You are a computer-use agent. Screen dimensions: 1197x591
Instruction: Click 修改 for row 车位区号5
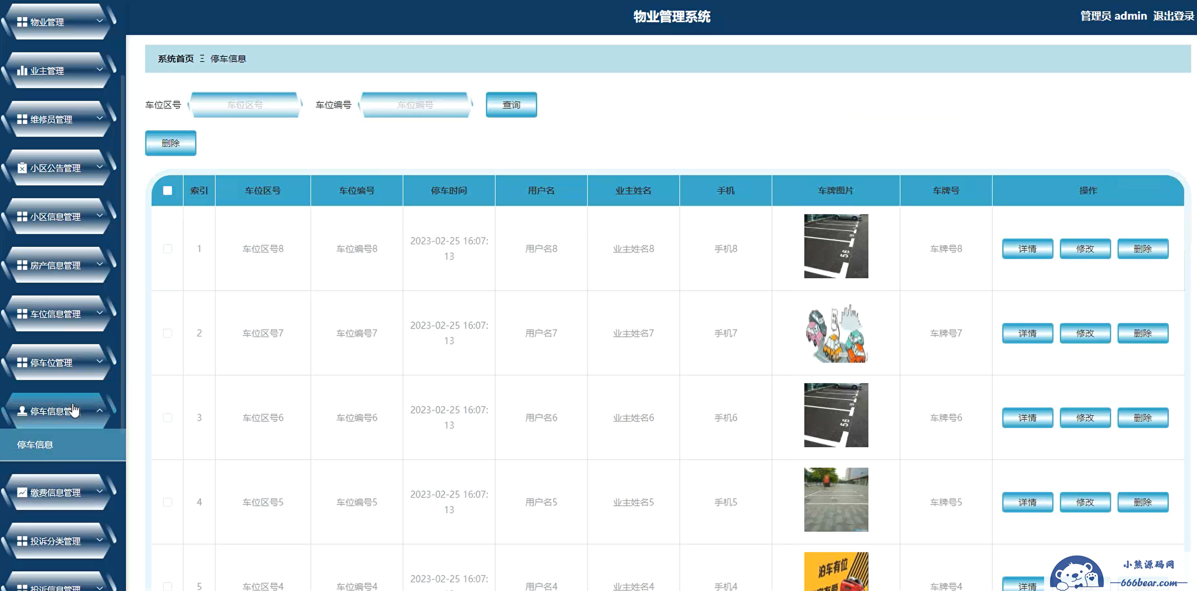(x=1085, y=502)
